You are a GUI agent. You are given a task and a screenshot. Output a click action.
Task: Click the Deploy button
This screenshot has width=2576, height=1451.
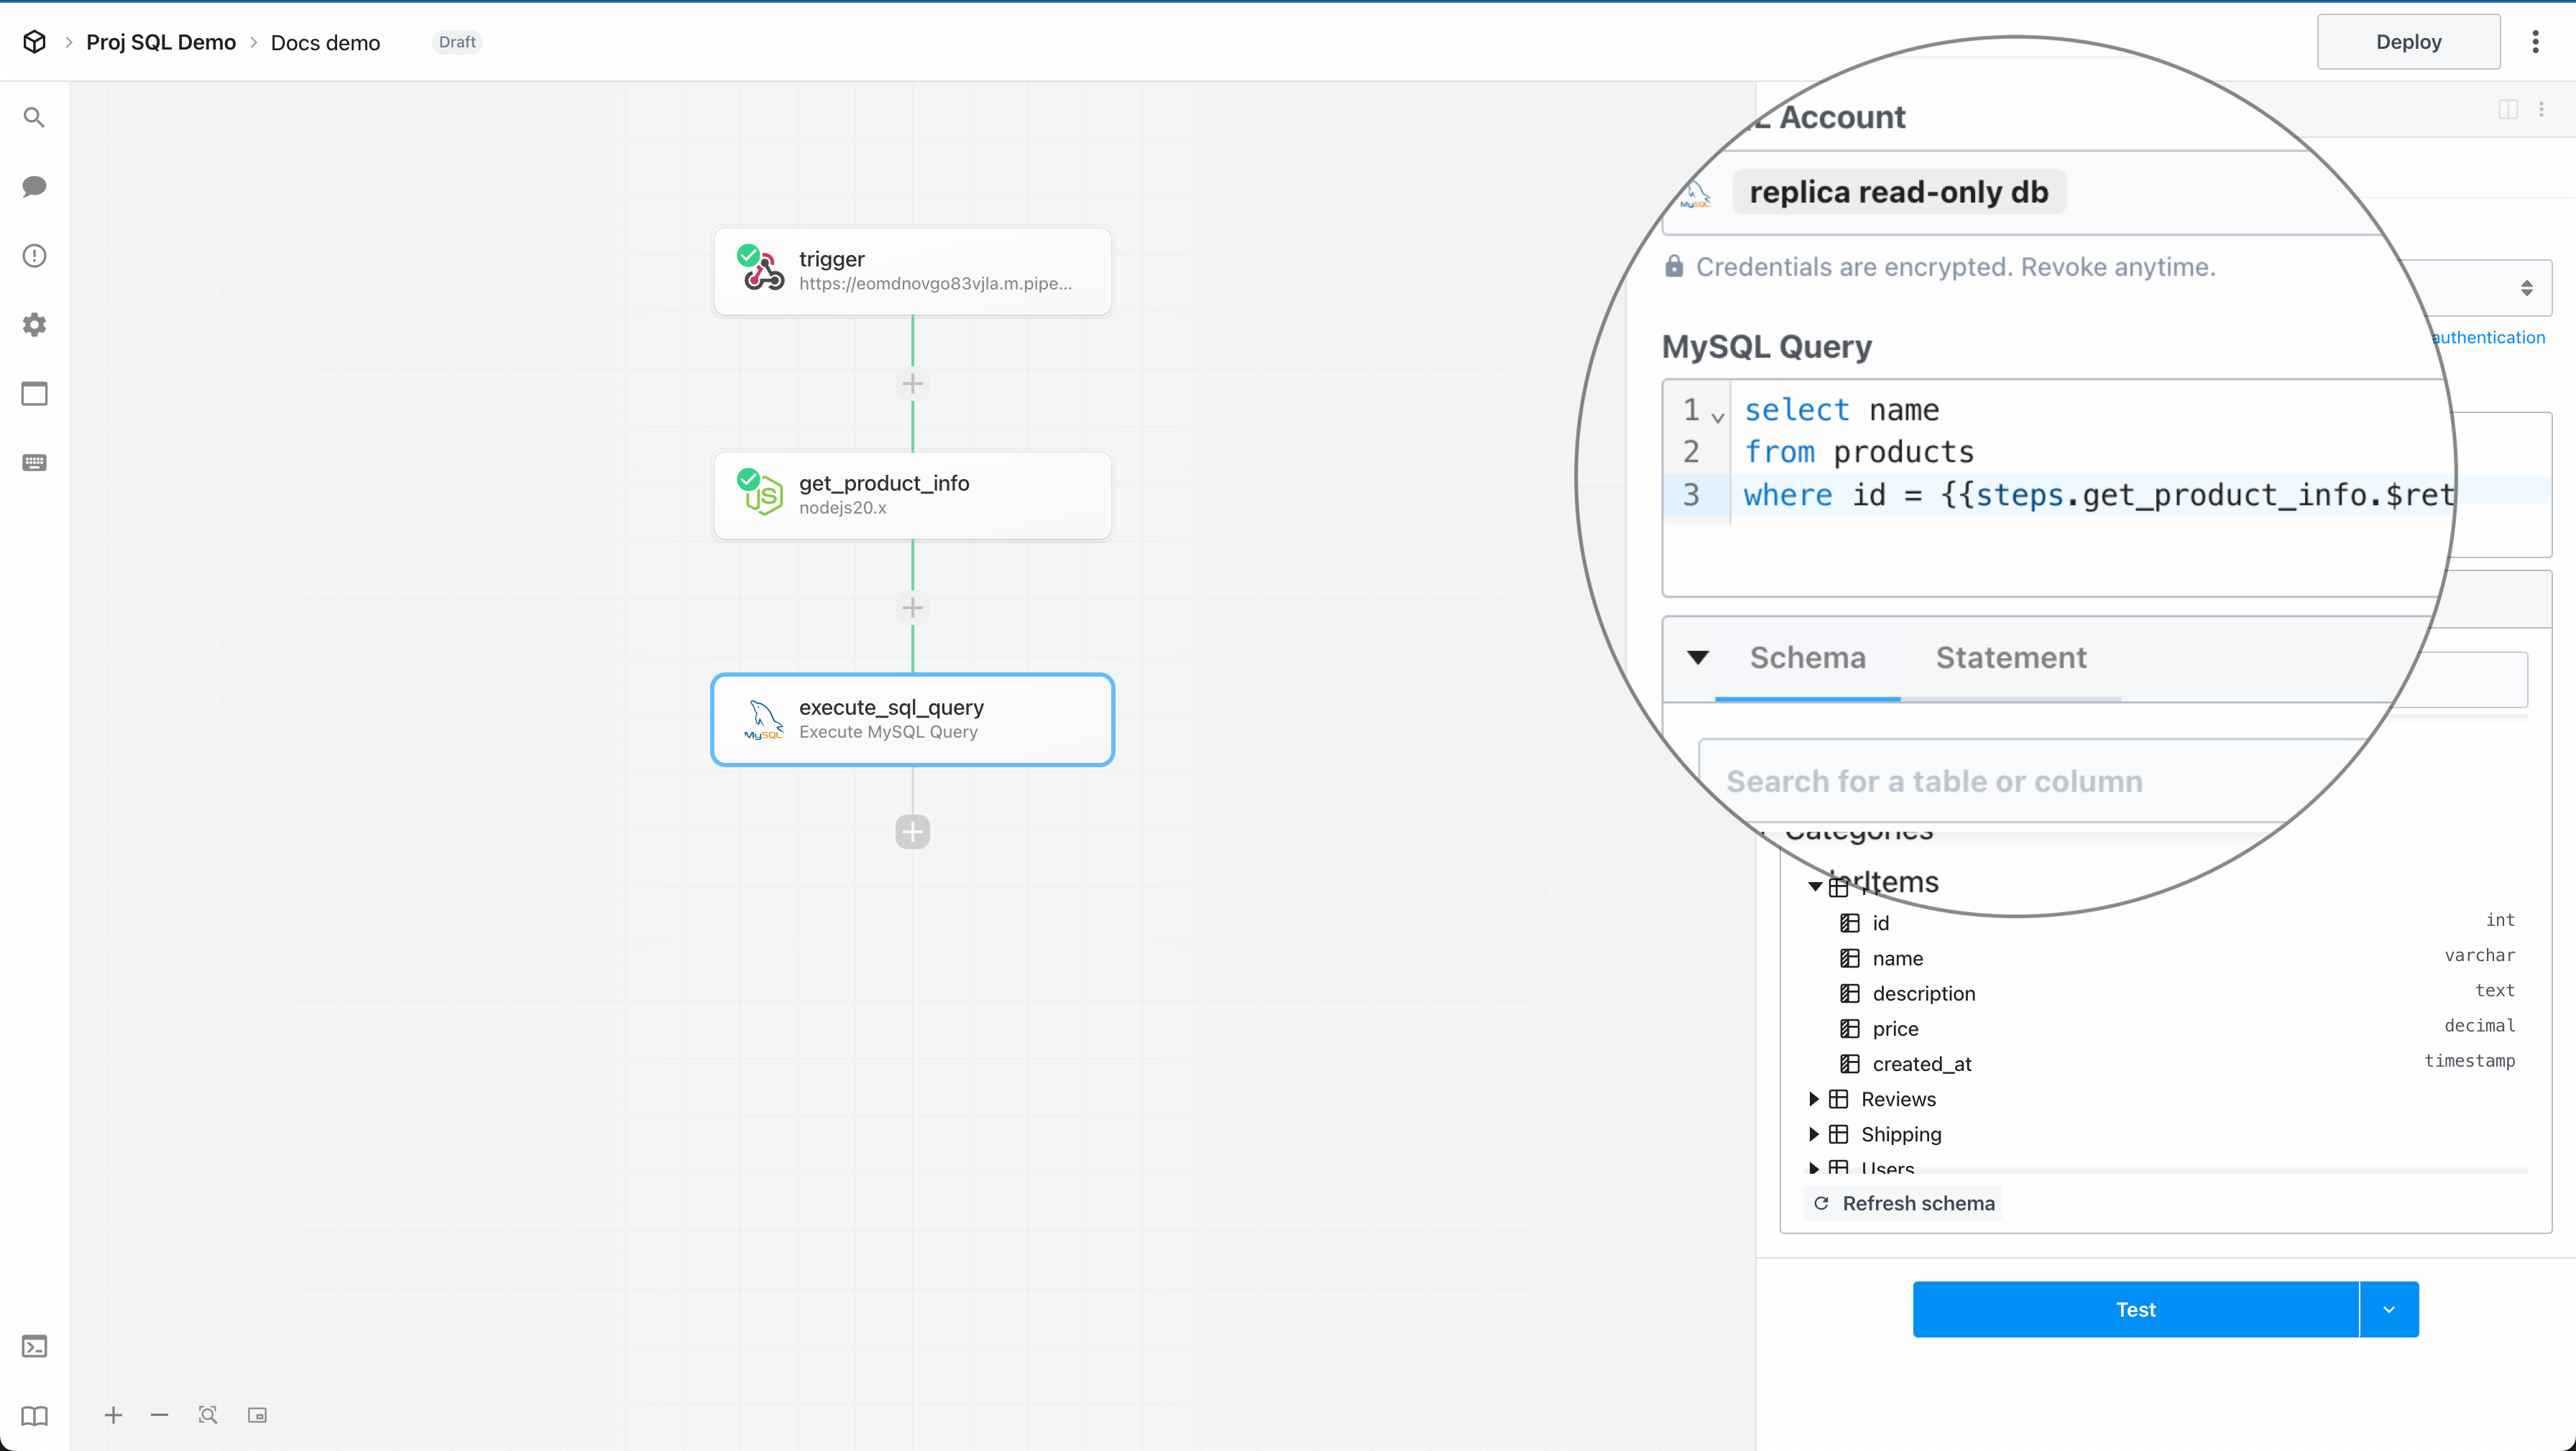point(2408,42)
